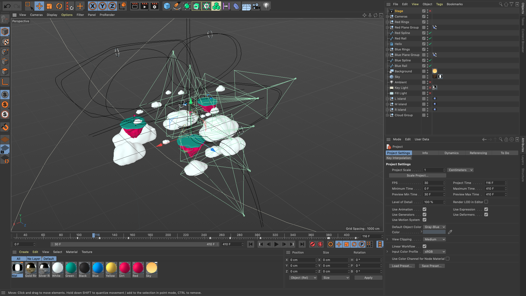Image resolution: width=526 pixels, height=296 pixels.
Task: Enable Render LOD in Editor checkbox
Action: point(486,202)
